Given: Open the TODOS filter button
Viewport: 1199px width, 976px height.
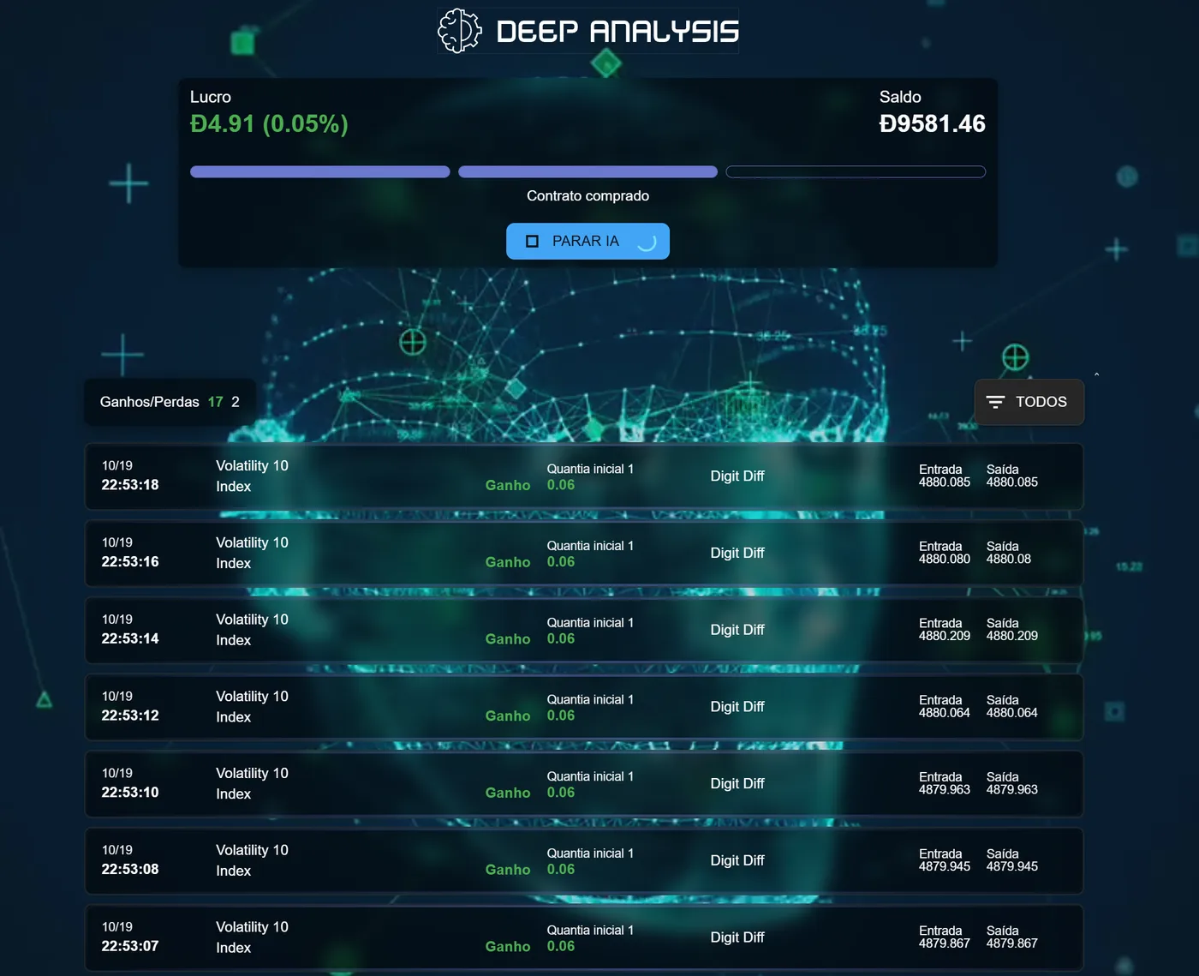Looking at the screenshot, I should click(1029, 402).
